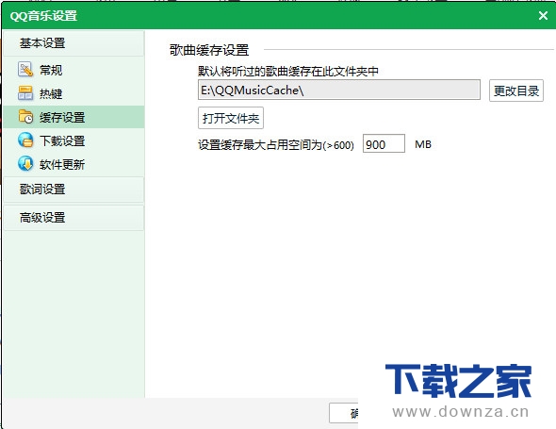Click the 歌曲缓存设置 heading text
The image size is (556, 429).
click(x=209, y=50)
